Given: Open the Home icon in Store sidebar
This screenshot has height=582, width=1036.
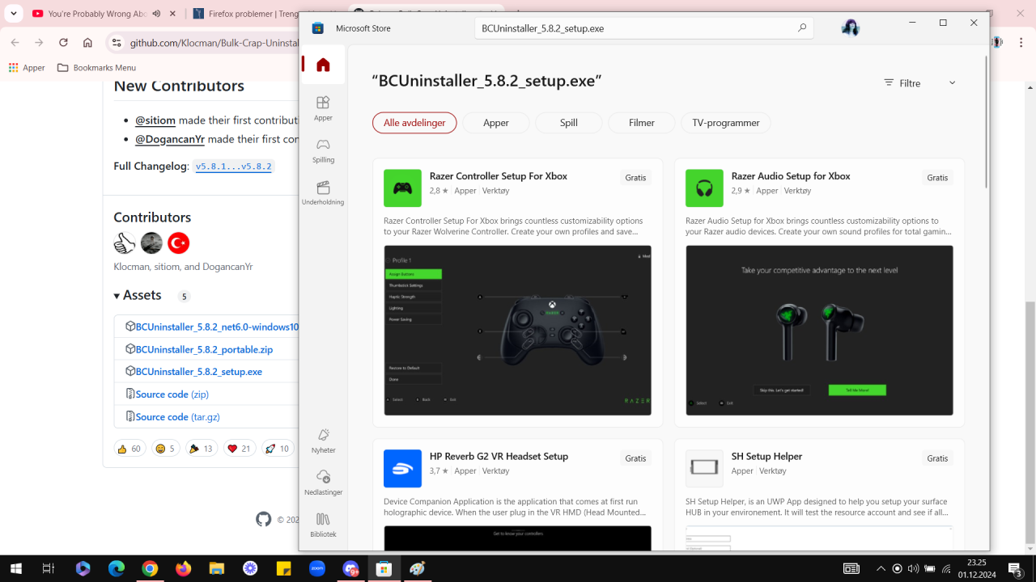Looking at the screenshot, I should click(323, 65).
